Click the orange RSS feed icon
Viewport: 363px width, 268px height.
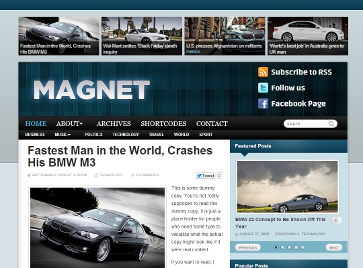click(263, 72)
